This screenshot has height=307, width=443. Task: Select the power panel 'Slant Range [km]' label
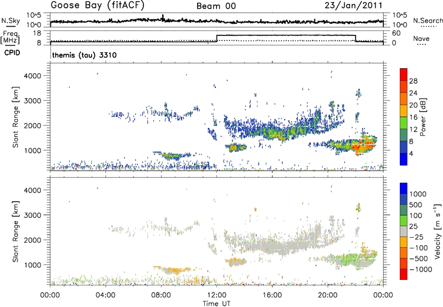point(16,117)
